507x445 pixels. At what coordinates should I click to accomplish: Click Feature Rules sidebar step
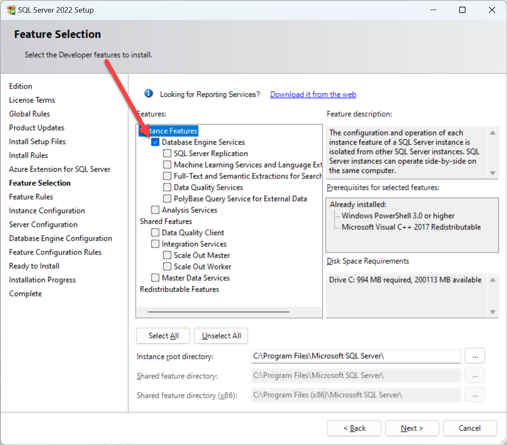pos(31,197)
